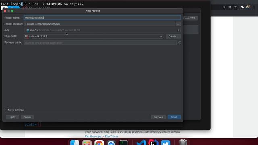Image resolution: width=258 pixels, height=145 pixels.
Task: Open the Scala SDK selection dropdown
Action: pos(94,36)
